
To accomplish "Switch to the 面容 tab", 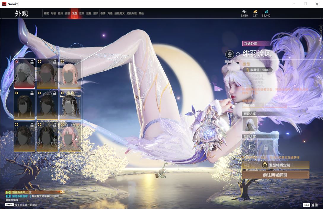I will (68, 13).
